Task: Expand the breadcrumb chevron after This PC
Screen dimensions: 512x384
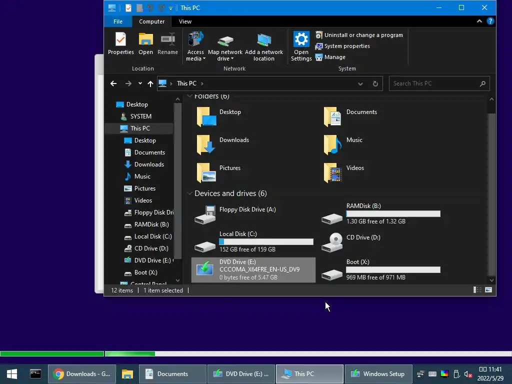Action: click(x=202, y=83)
